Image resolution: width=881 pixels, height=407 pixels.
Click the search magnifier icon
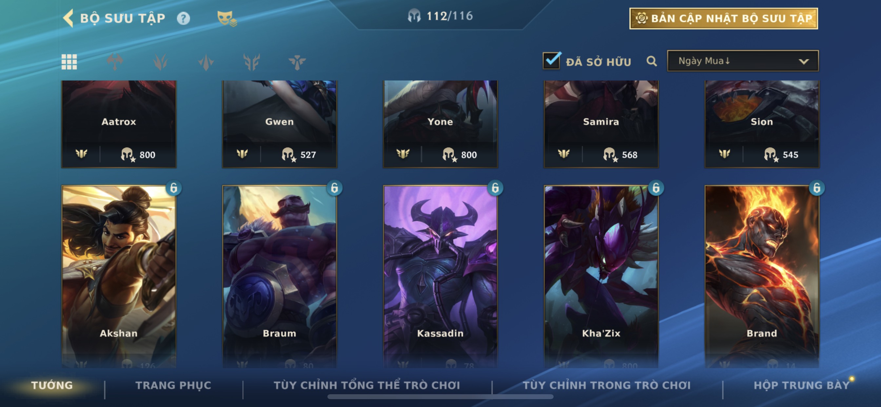pos(652,61)
